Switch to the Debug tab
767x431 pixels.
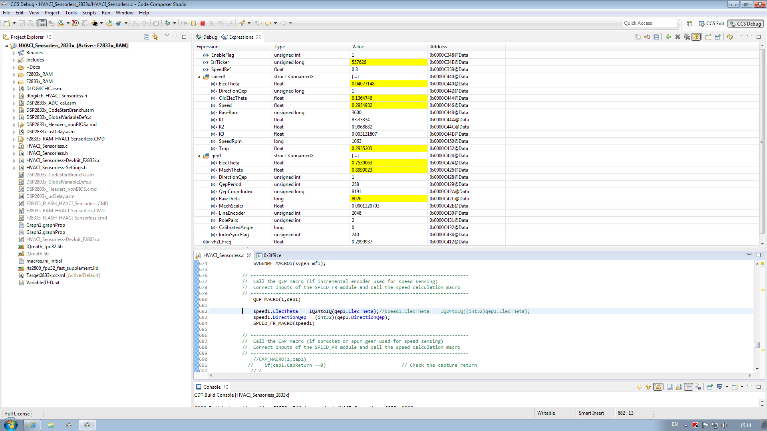(x=207, y=37)
